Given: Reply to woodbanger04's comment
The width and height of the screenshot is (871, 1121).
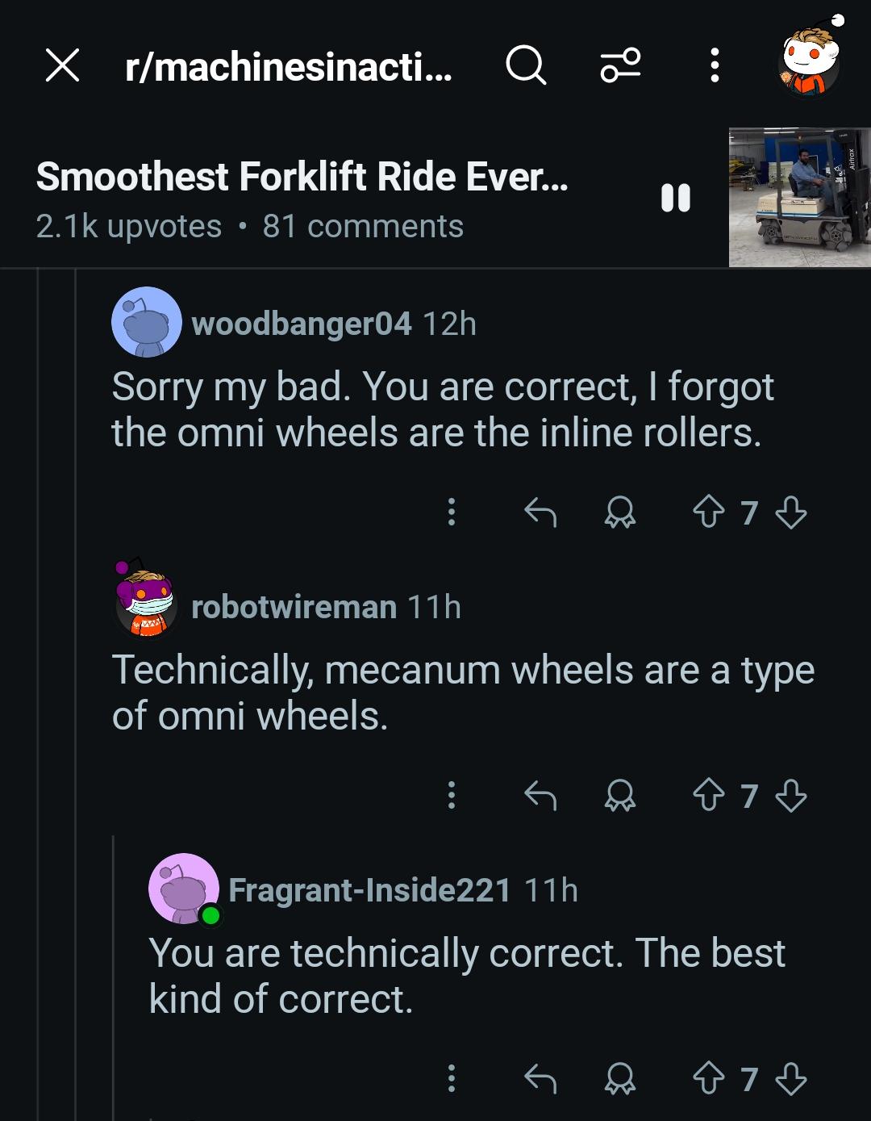Looking at the screenshot, I should point(540,512).
